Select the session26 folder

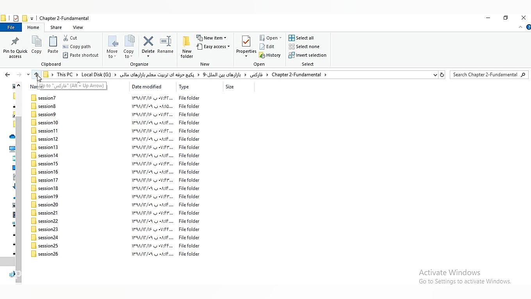point(48,254)
